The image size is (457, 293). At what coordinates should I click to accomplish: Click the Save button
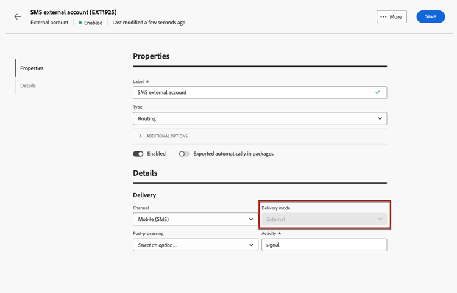pyautogui.click(x=430, y=16)
